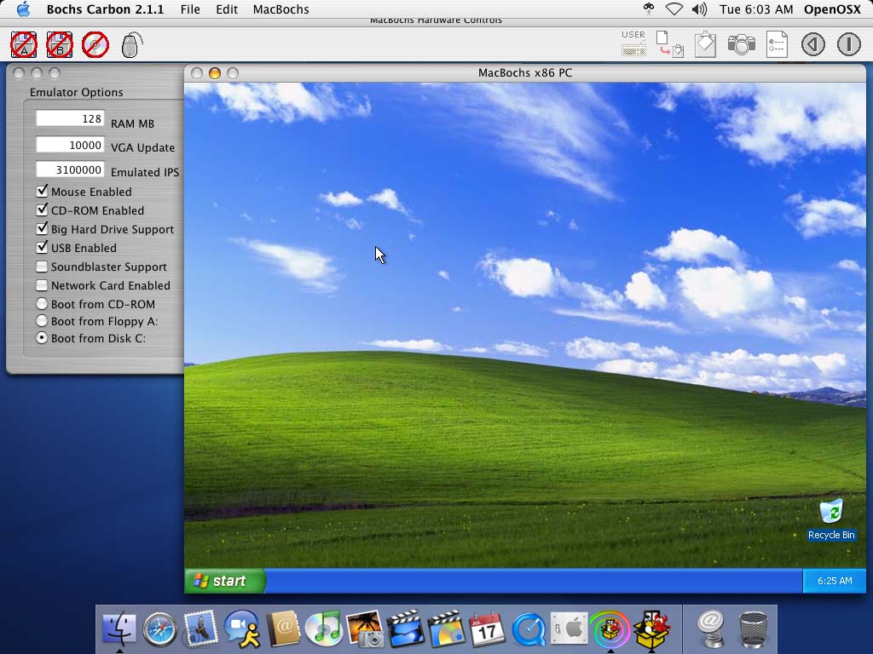Open the OpenOSX user menu
Screen dimensions: 873x654
[832, 9]
